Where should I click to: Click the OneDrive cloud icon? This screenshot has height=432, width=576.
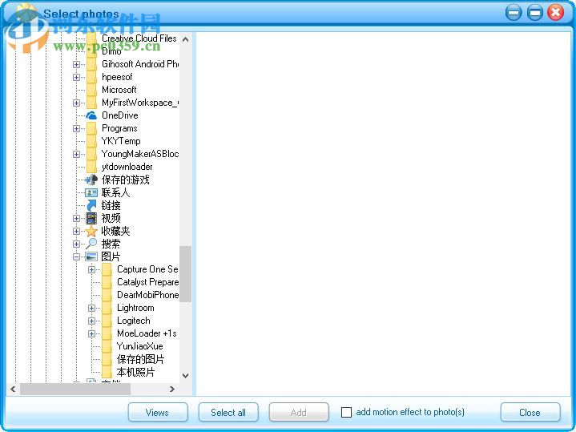[x=91, y=115]
